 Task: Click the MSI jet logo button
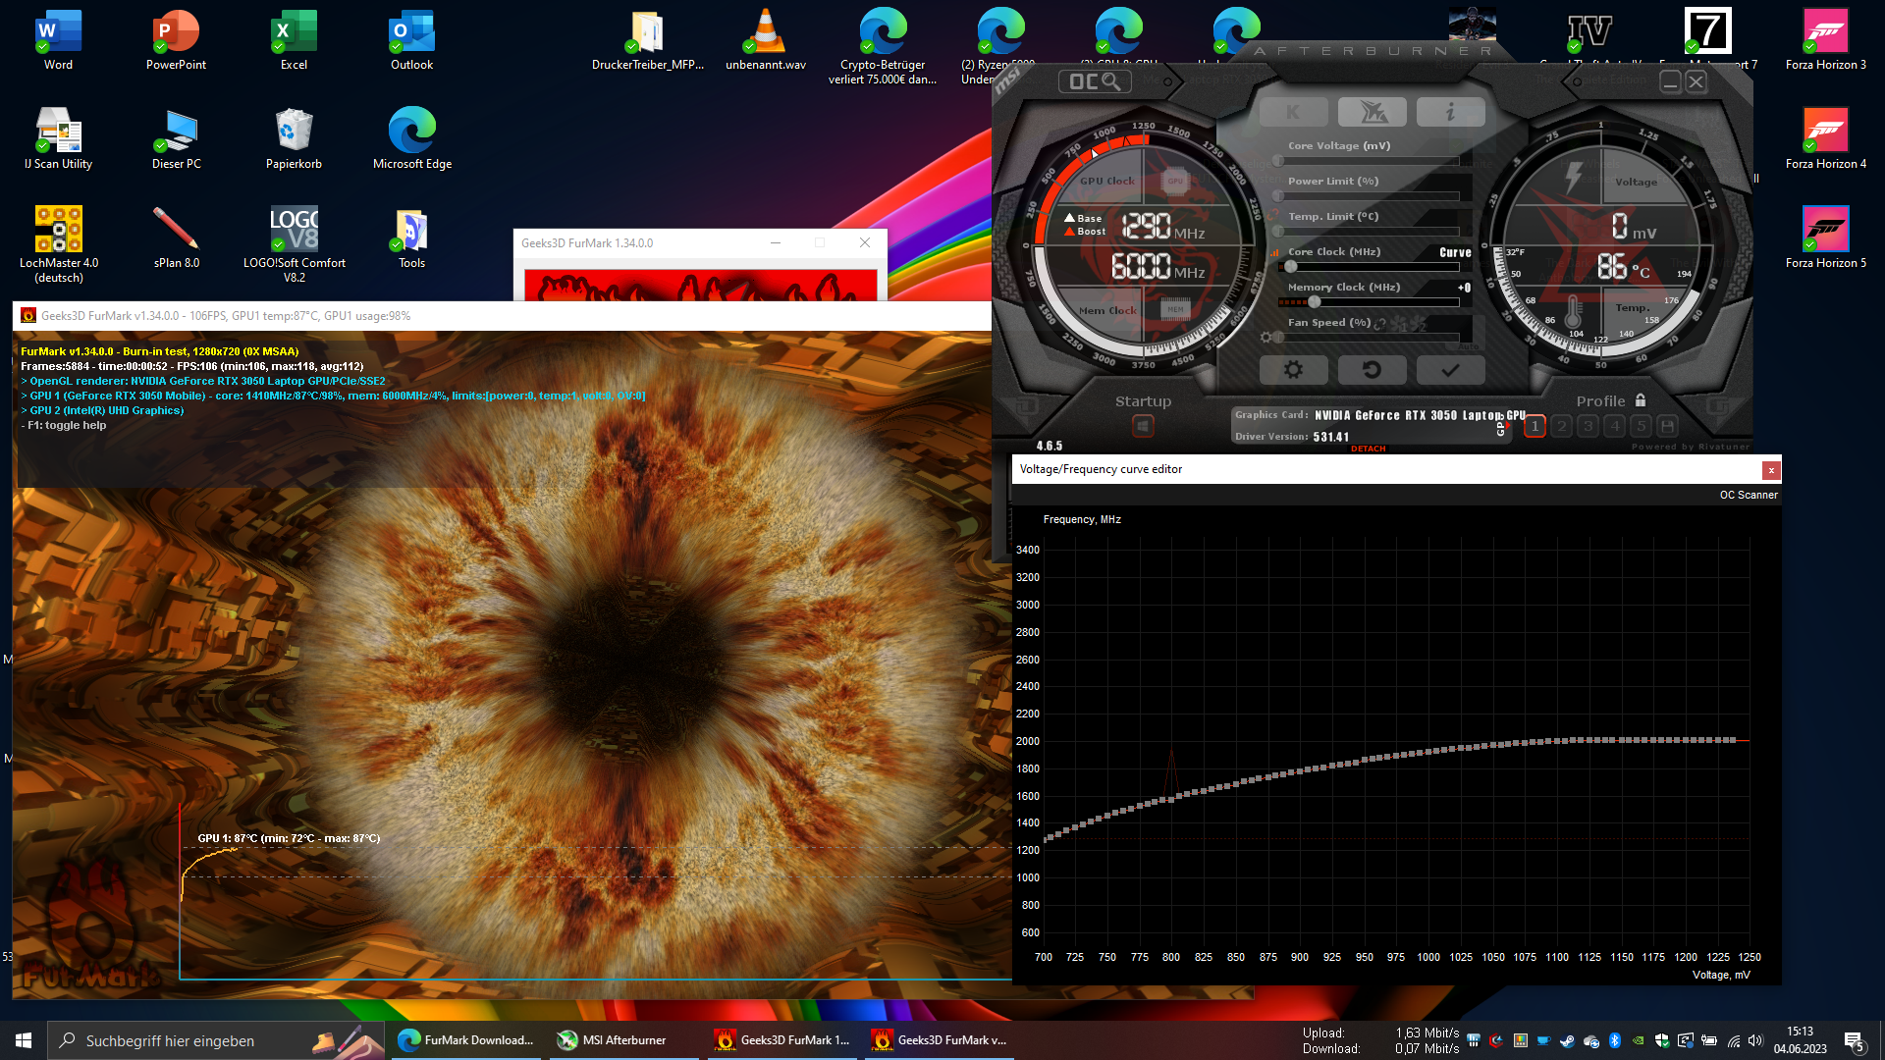tap(1372, 113)
